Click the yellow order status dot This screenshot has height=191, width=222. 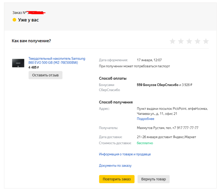(x=14, y=20)
